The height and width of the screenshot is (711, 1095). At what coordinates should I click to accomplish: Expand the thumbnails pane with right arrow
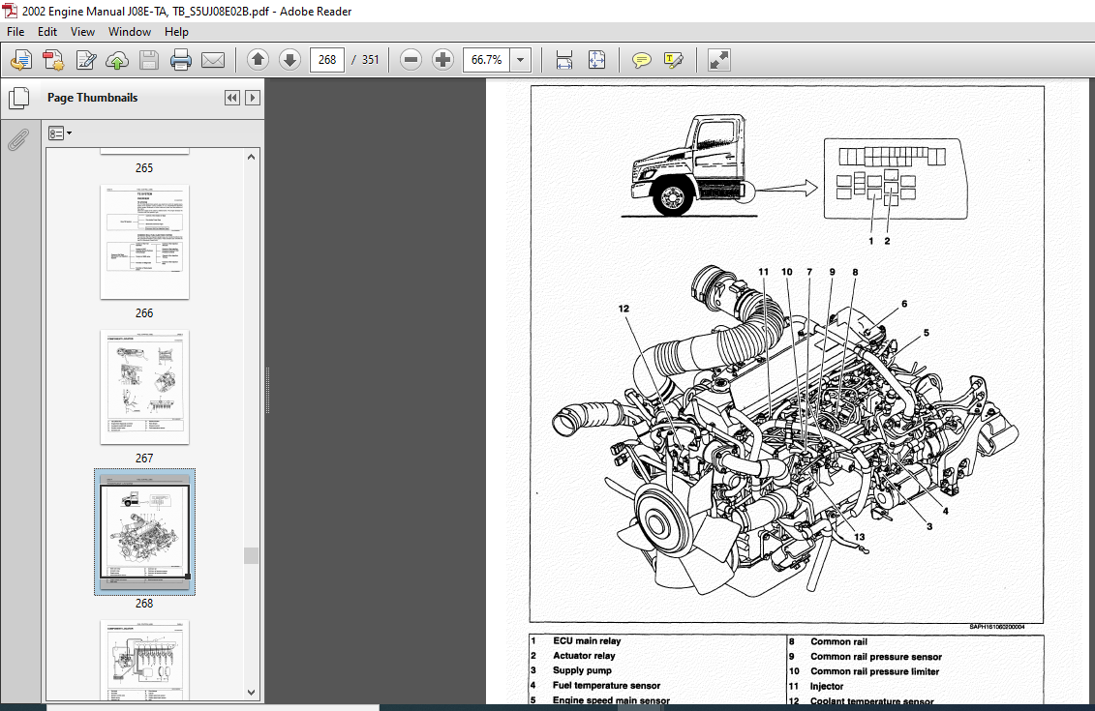pyautogui.click(x=253, y=98)
